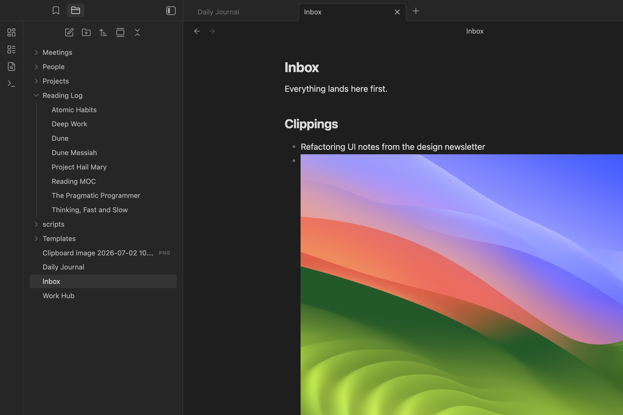Expand the Meetings folder
The image size is (623, 415).
point(103,52)
